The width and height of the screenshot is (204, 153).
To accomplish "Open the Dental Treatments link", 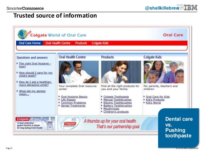I will [73, 106].
